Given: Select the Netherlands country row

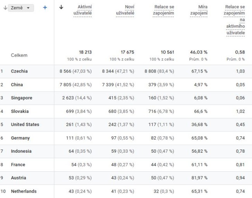Looking at the screenshot, I should 126,191.
